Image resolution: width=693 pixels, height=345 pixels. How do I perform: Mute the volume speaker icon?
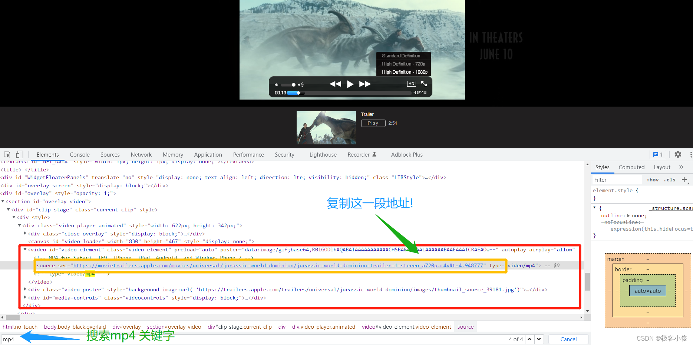tap(276, 85)
